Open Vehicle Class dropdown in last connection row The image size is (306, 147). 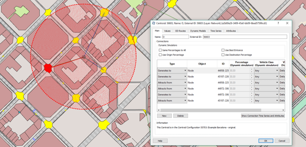267,100
